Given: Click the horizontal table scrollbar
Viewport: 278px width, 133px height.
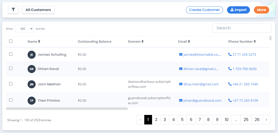Looking at the screenshot, I should pos(67,108).
